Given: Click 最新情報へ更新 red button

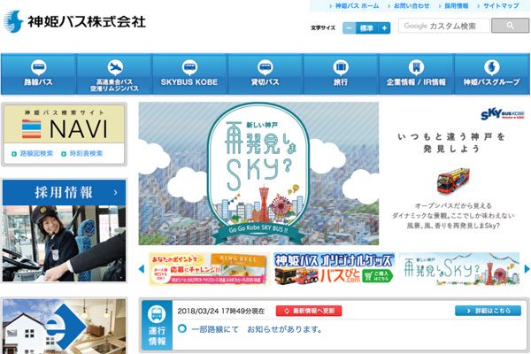Looking at the screenshot, I should [x=309, y=311].
